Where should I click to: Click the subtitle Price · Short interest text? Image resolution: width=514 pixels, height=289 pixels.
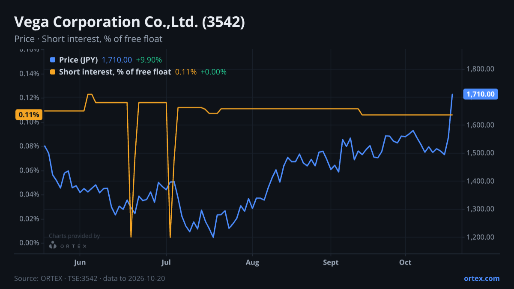tap(88, 39)
